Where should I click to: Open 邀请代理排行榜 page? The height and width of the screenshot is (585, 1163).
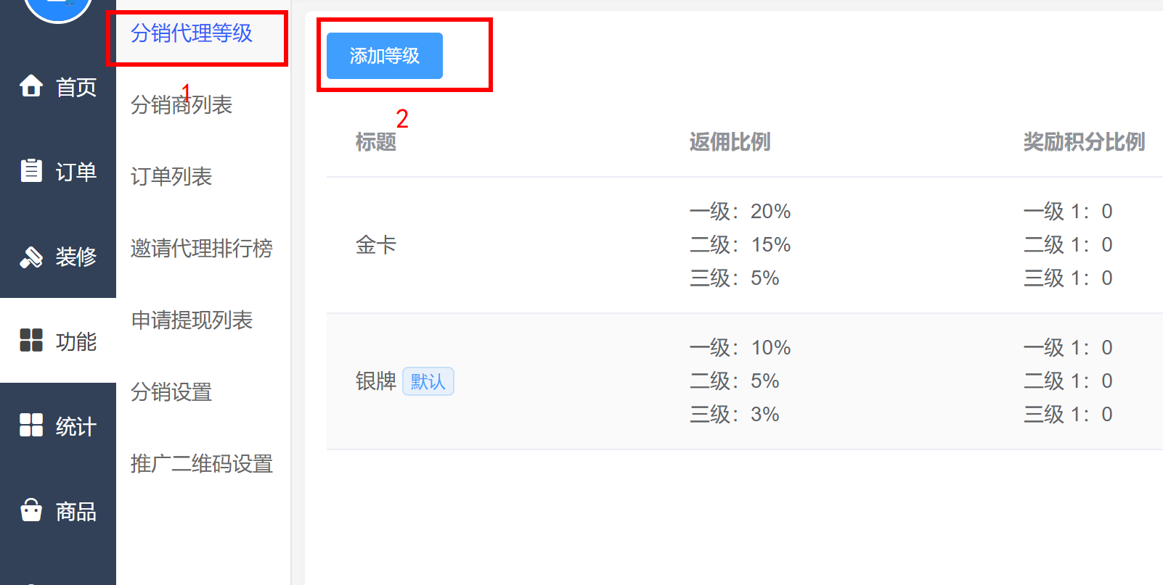tap(202, 249)
